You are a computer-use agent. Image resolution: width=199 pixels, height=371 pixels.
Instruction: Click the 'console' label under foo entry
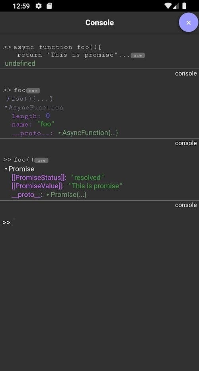point(186,143)
